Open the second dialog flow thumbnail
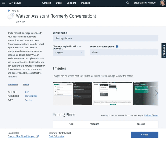166x141 pixels. click(x=113, y=93)
